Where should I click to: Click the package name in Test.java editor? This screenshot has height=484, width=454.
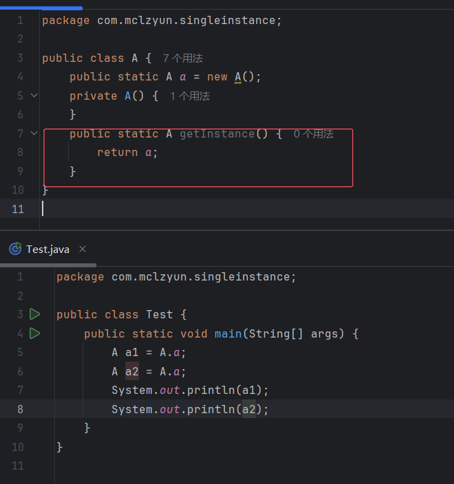[200, 277]
